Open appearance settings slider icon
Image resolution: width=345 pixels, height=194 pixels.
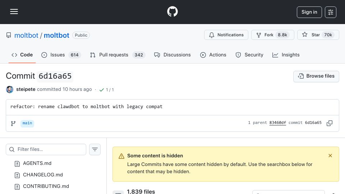coord(331,12)
